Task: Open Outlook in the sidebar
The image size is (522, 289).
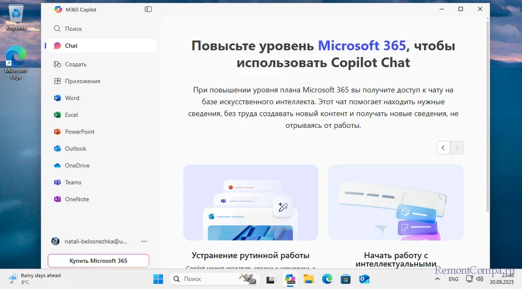Action: coord(75,149)
